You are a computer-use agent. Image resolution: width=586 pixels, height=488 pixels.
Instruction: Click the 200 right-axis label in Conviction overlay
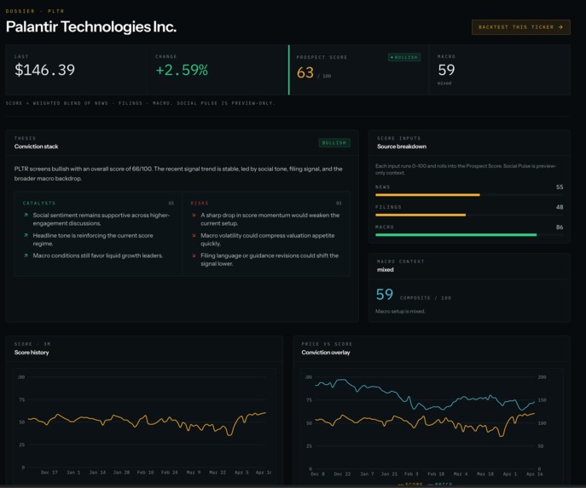542,377
